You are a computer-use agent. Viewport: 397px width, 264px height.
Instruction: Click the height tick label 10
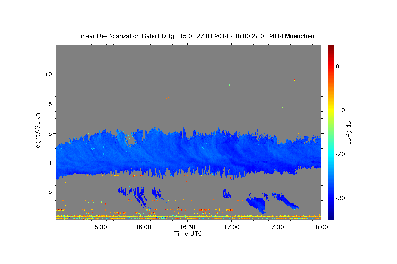pos(48,74)
